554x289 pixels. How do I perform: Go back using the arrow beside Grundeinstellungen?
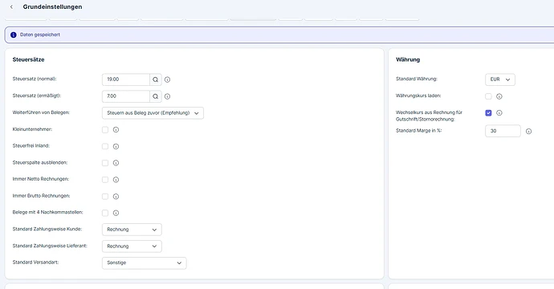click(x=12, y=6)
